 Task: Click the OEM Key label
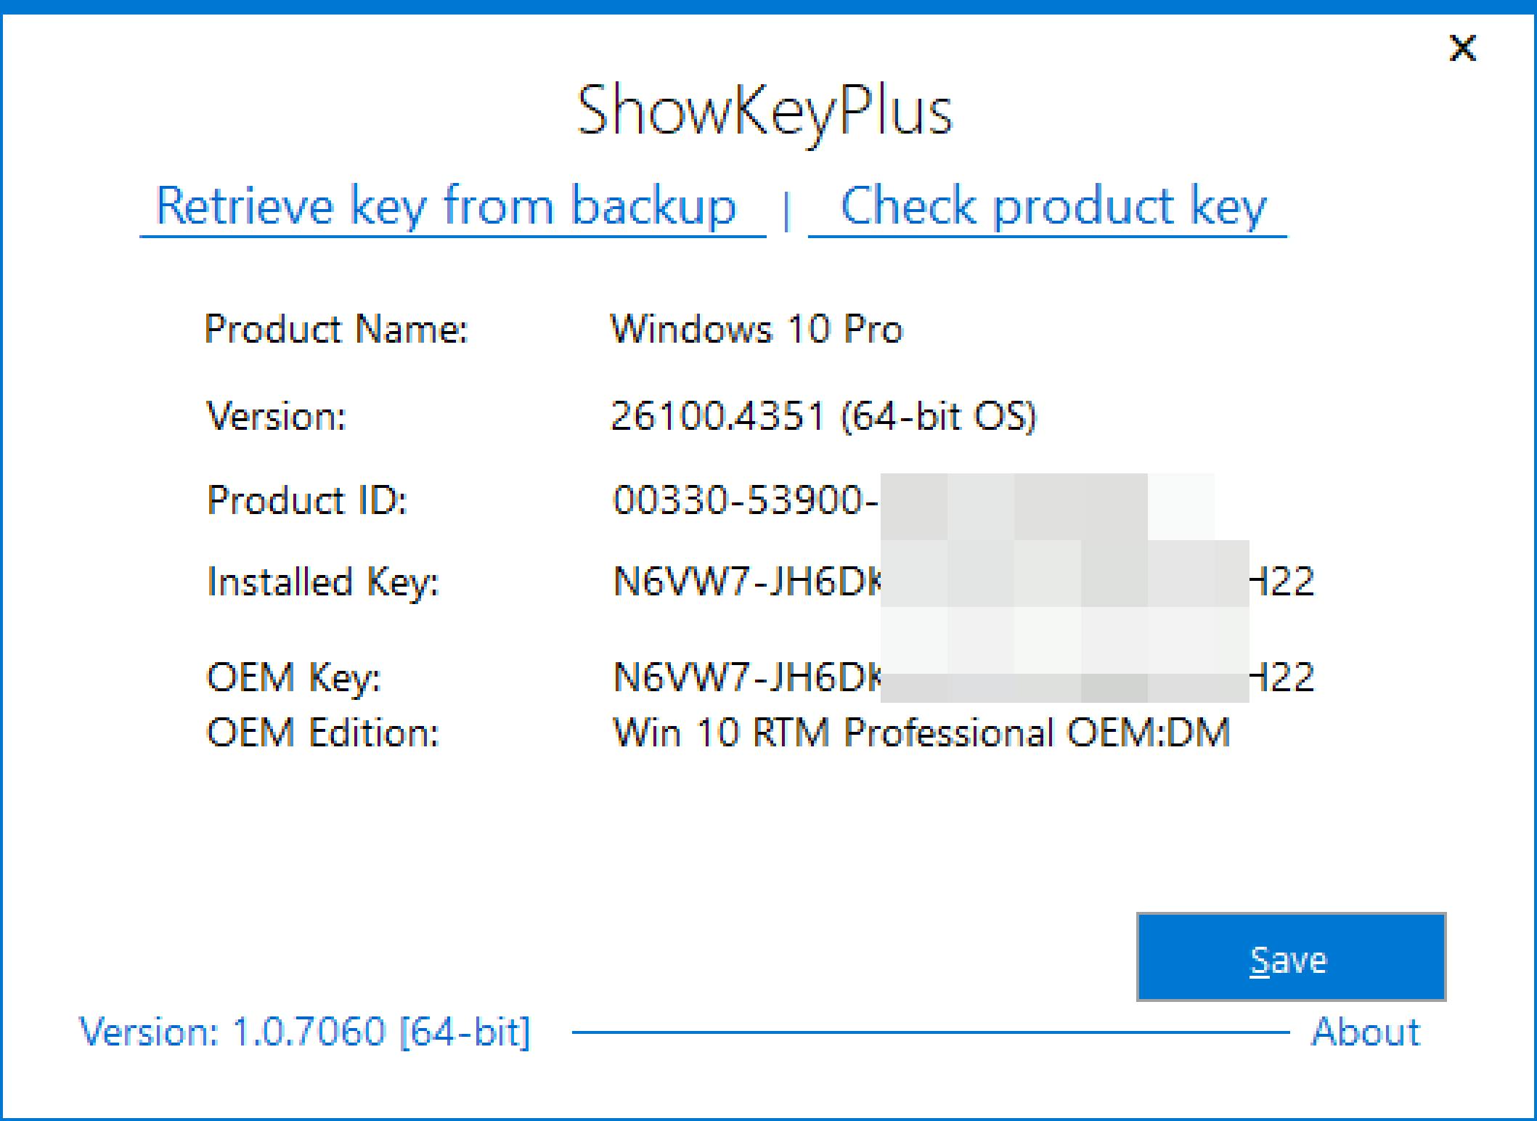(293, 677)
